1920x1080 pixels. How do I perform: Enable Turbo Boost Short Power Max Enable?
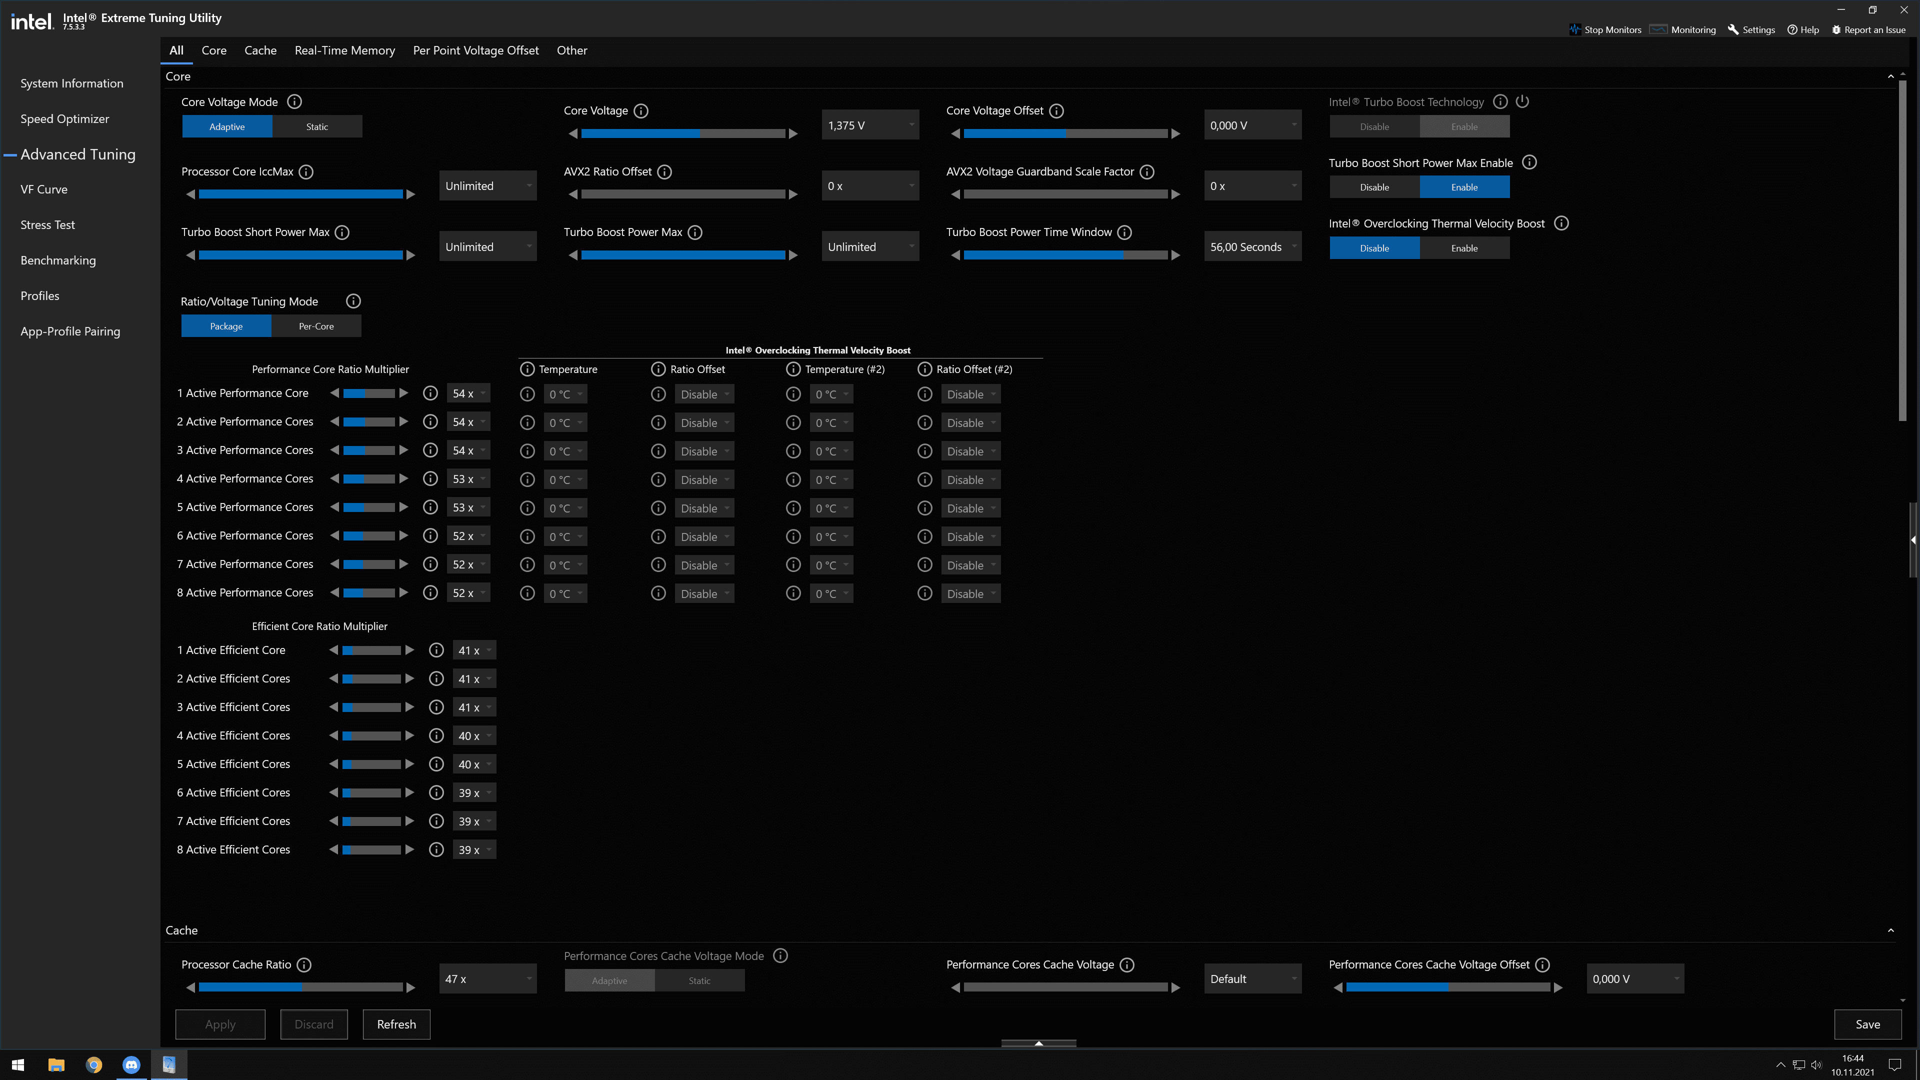(x=1464, y=187)
